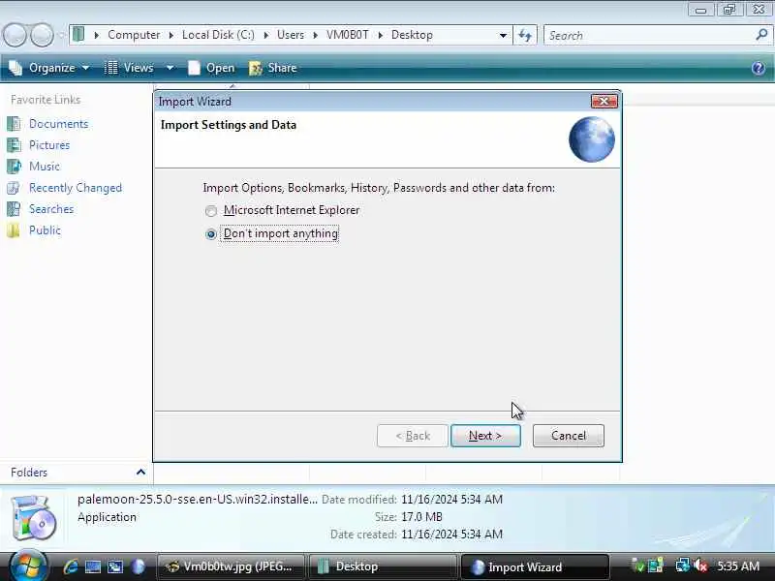775x581 pixels.
Task: Click the search magnifier icon
Action: [x=761, y=35]
